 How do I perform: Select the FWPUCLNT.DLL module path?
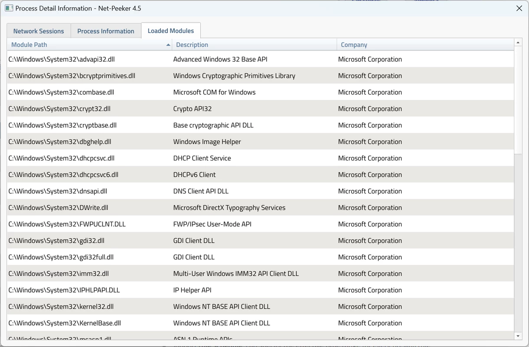pos(67,224)
